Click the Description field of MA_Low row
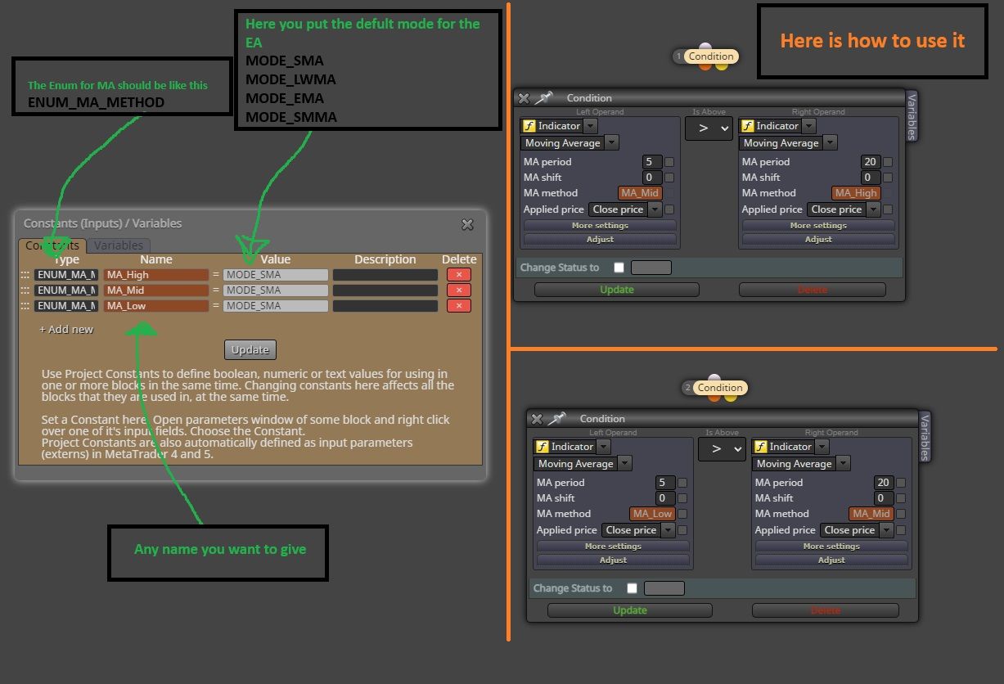 [385, 306]
